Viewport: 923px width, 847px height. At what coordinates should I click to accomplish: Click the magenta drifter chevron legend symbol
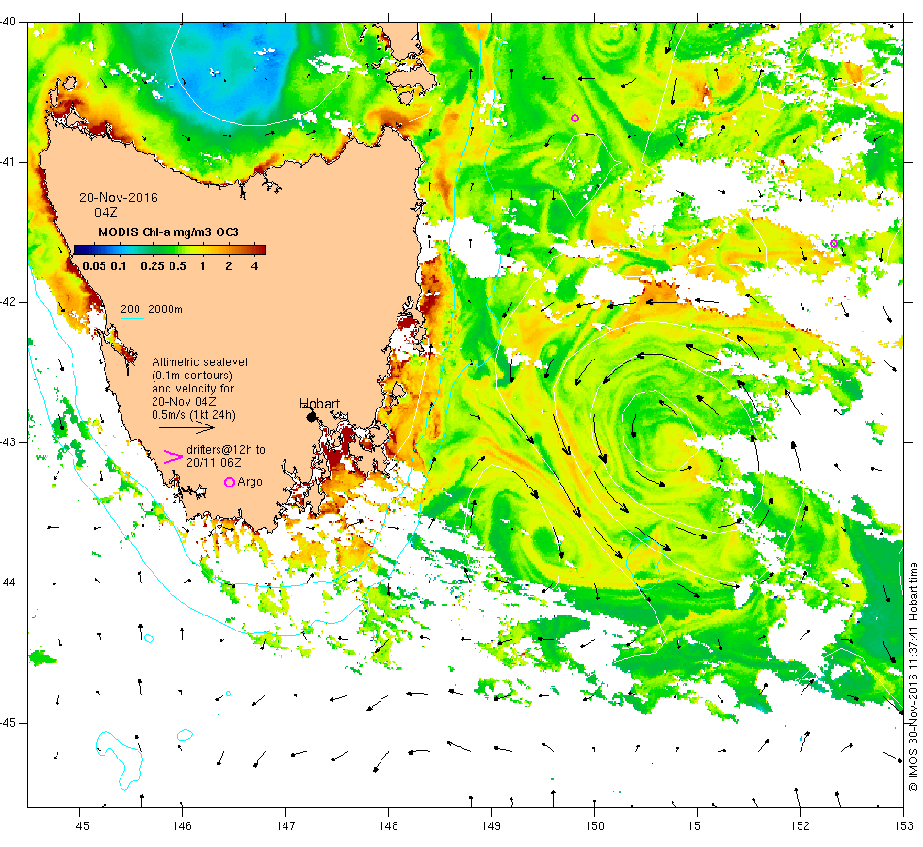172,456
